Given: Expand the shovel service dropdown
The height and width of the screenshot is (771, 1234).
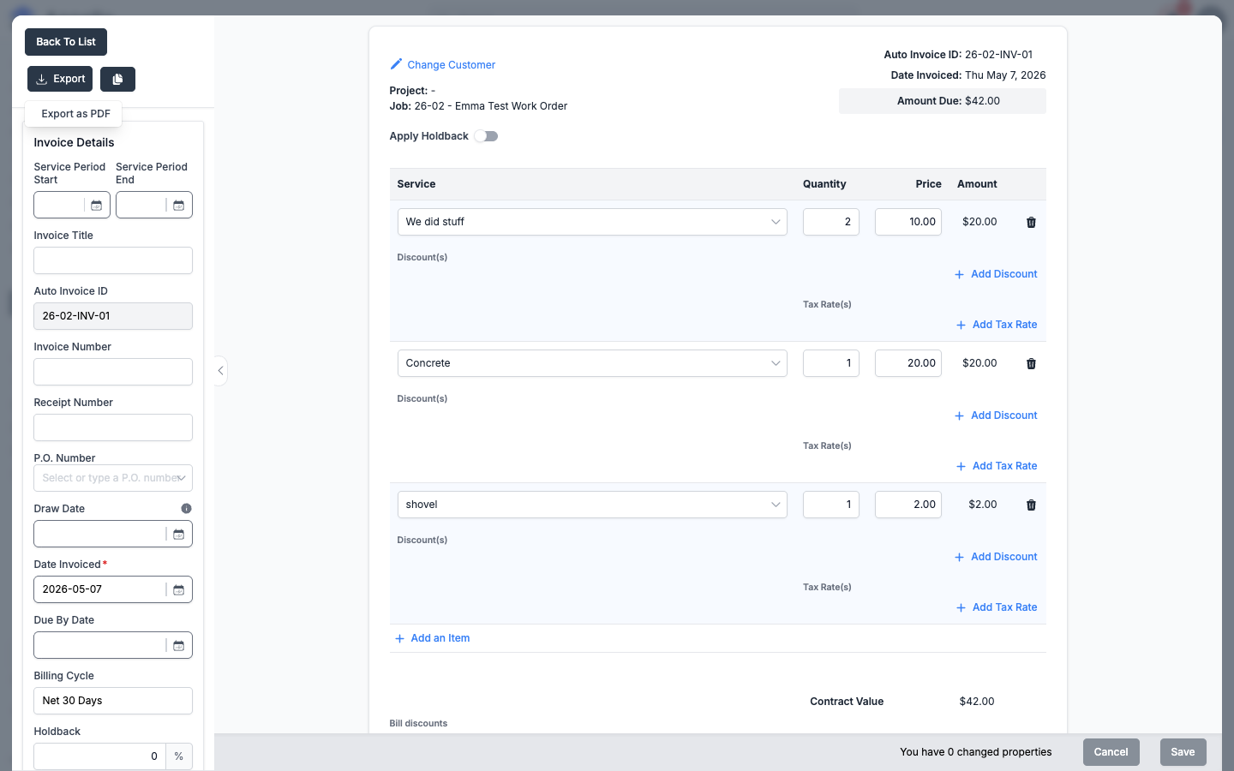Looking at the screenshot, I should tap(776, 505).
